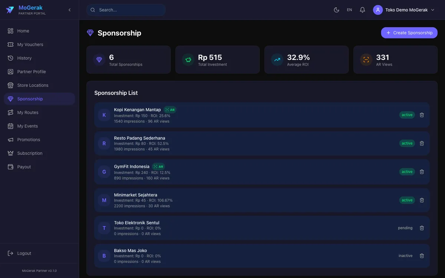The height and width of the screenshot is (278, 445).
Task: Click active status of Kopi Kenangan Mantap
Action: 407,115
